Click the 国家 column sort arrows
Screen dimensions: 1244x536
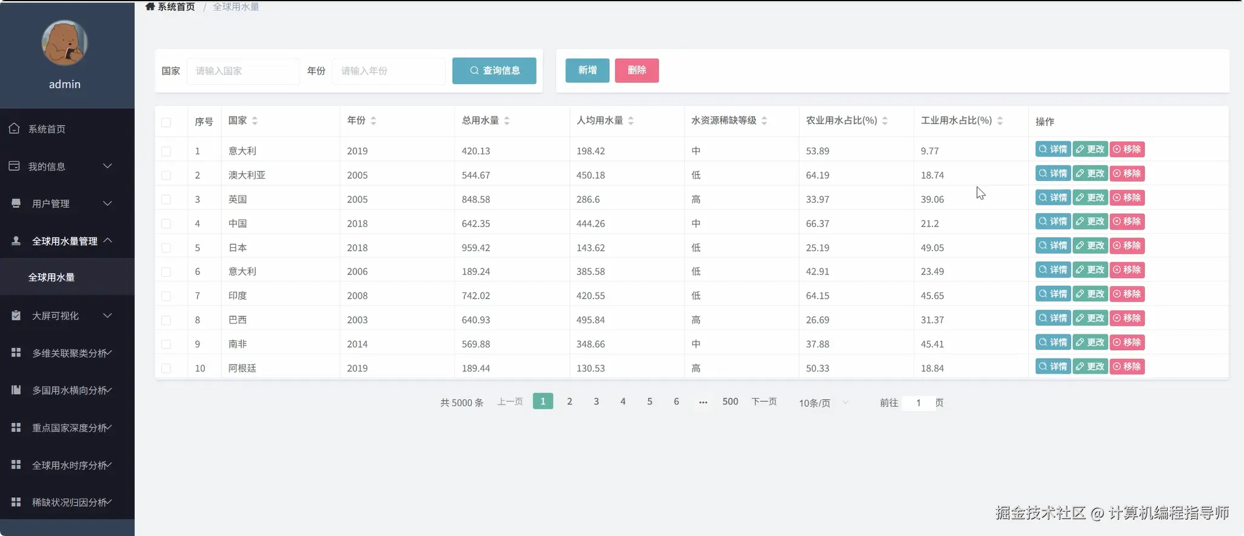pos(255,121)
